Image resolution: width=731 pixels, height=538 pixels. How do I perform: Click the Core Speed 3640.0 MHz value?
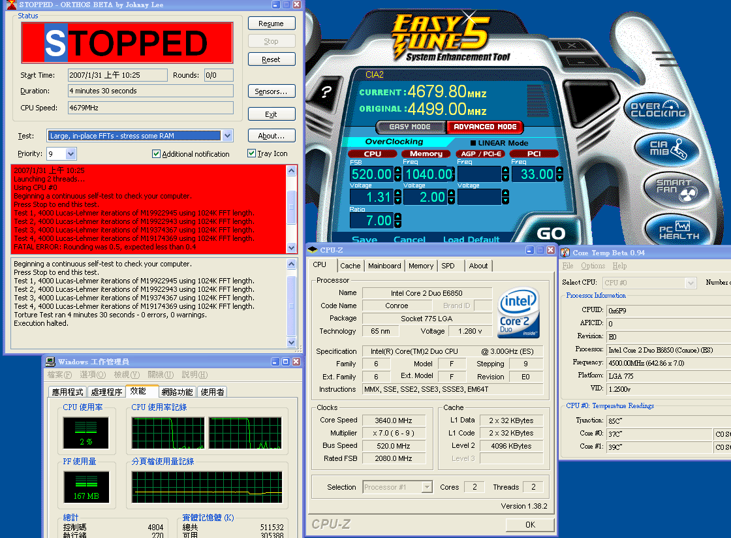[x=394, y=420]
